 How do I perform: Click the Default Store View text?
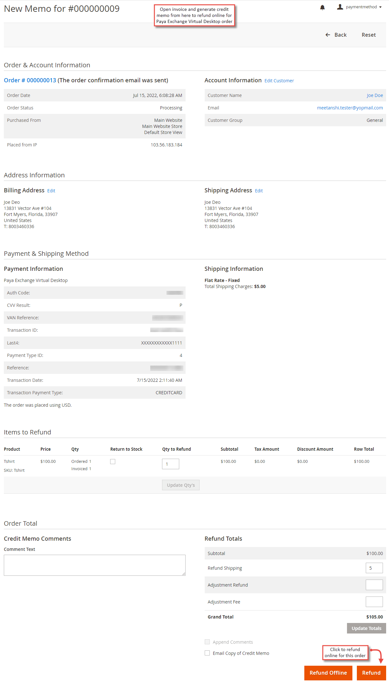(x=163, y=132)
